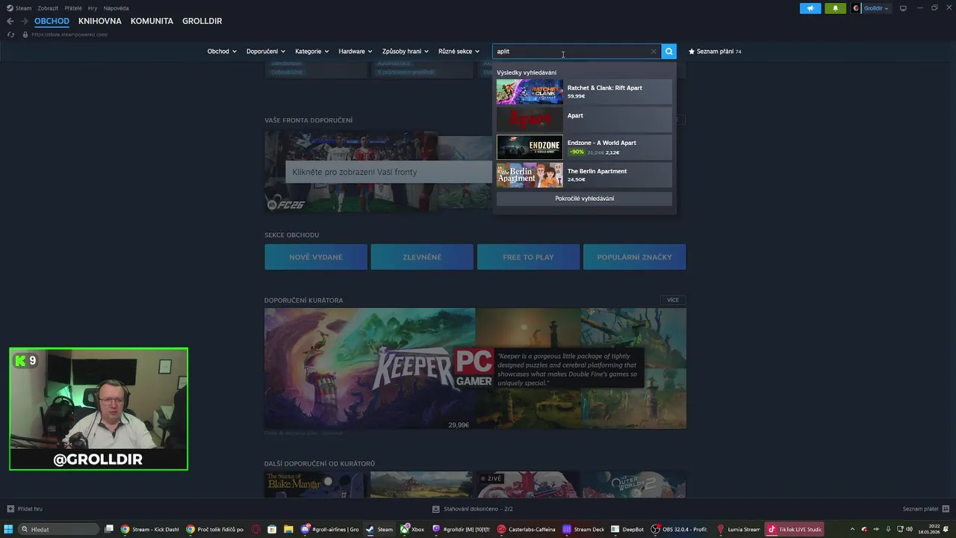This screenshot has height=538, width=956.
Task: Open Microsoft Store from the taskbar
Action: (272, 529)
